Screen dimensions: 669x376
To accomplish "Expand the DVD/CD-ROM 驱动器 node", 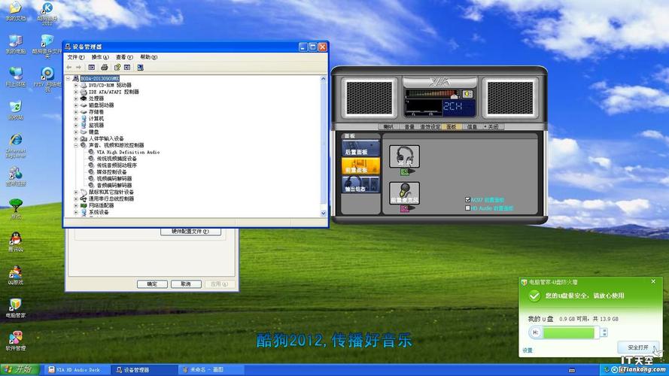I will 76,85.
